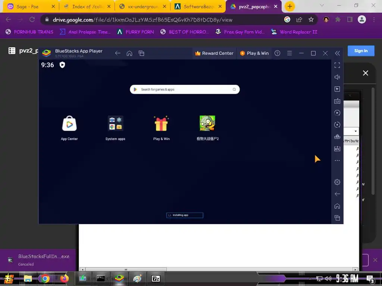Open BlueStacks settings gear

pos(337,182)
